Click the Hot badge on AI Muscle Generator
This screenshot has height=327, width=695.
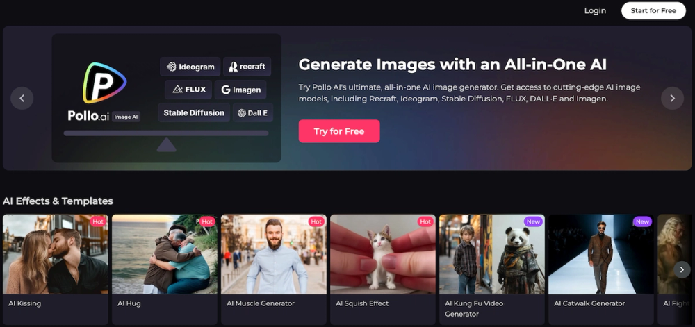316,221
